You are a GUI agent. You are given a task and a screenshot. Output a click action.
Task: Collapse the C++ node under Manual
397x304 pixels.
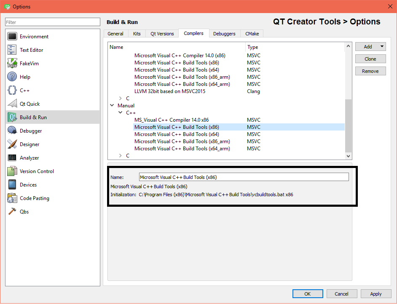(121, 112)
